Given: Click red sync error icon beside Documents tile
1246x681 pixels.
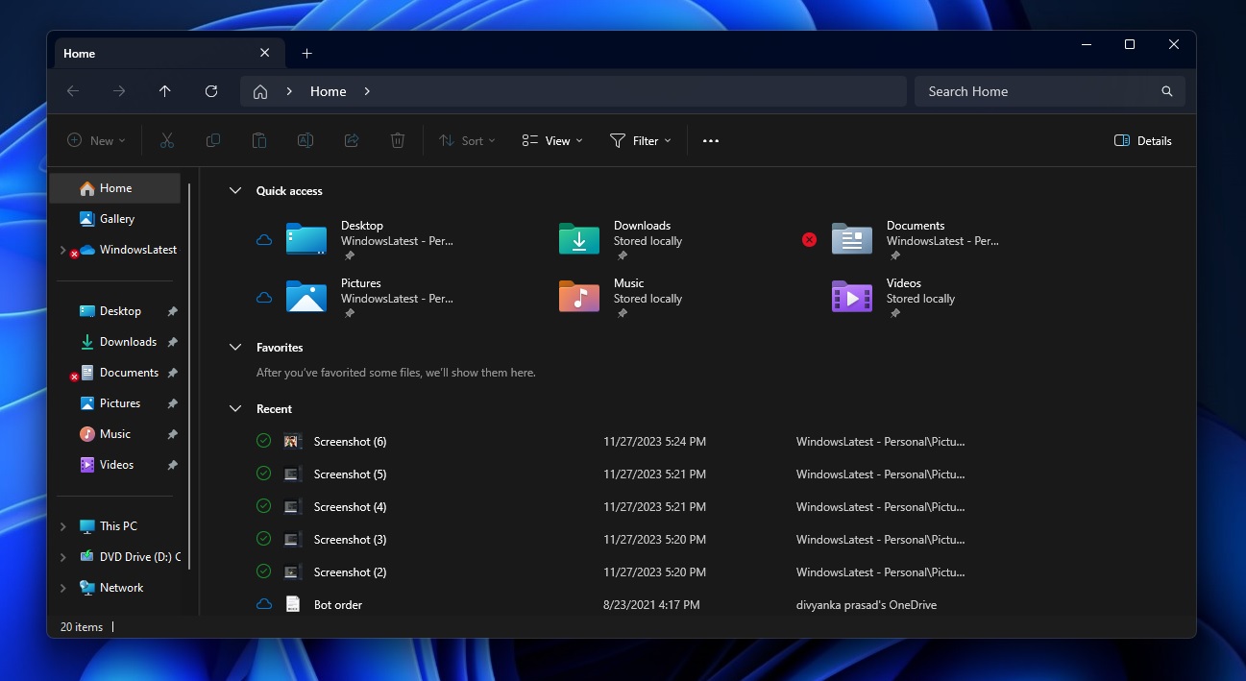Looking at the screenshot, I should coord(809,240).
